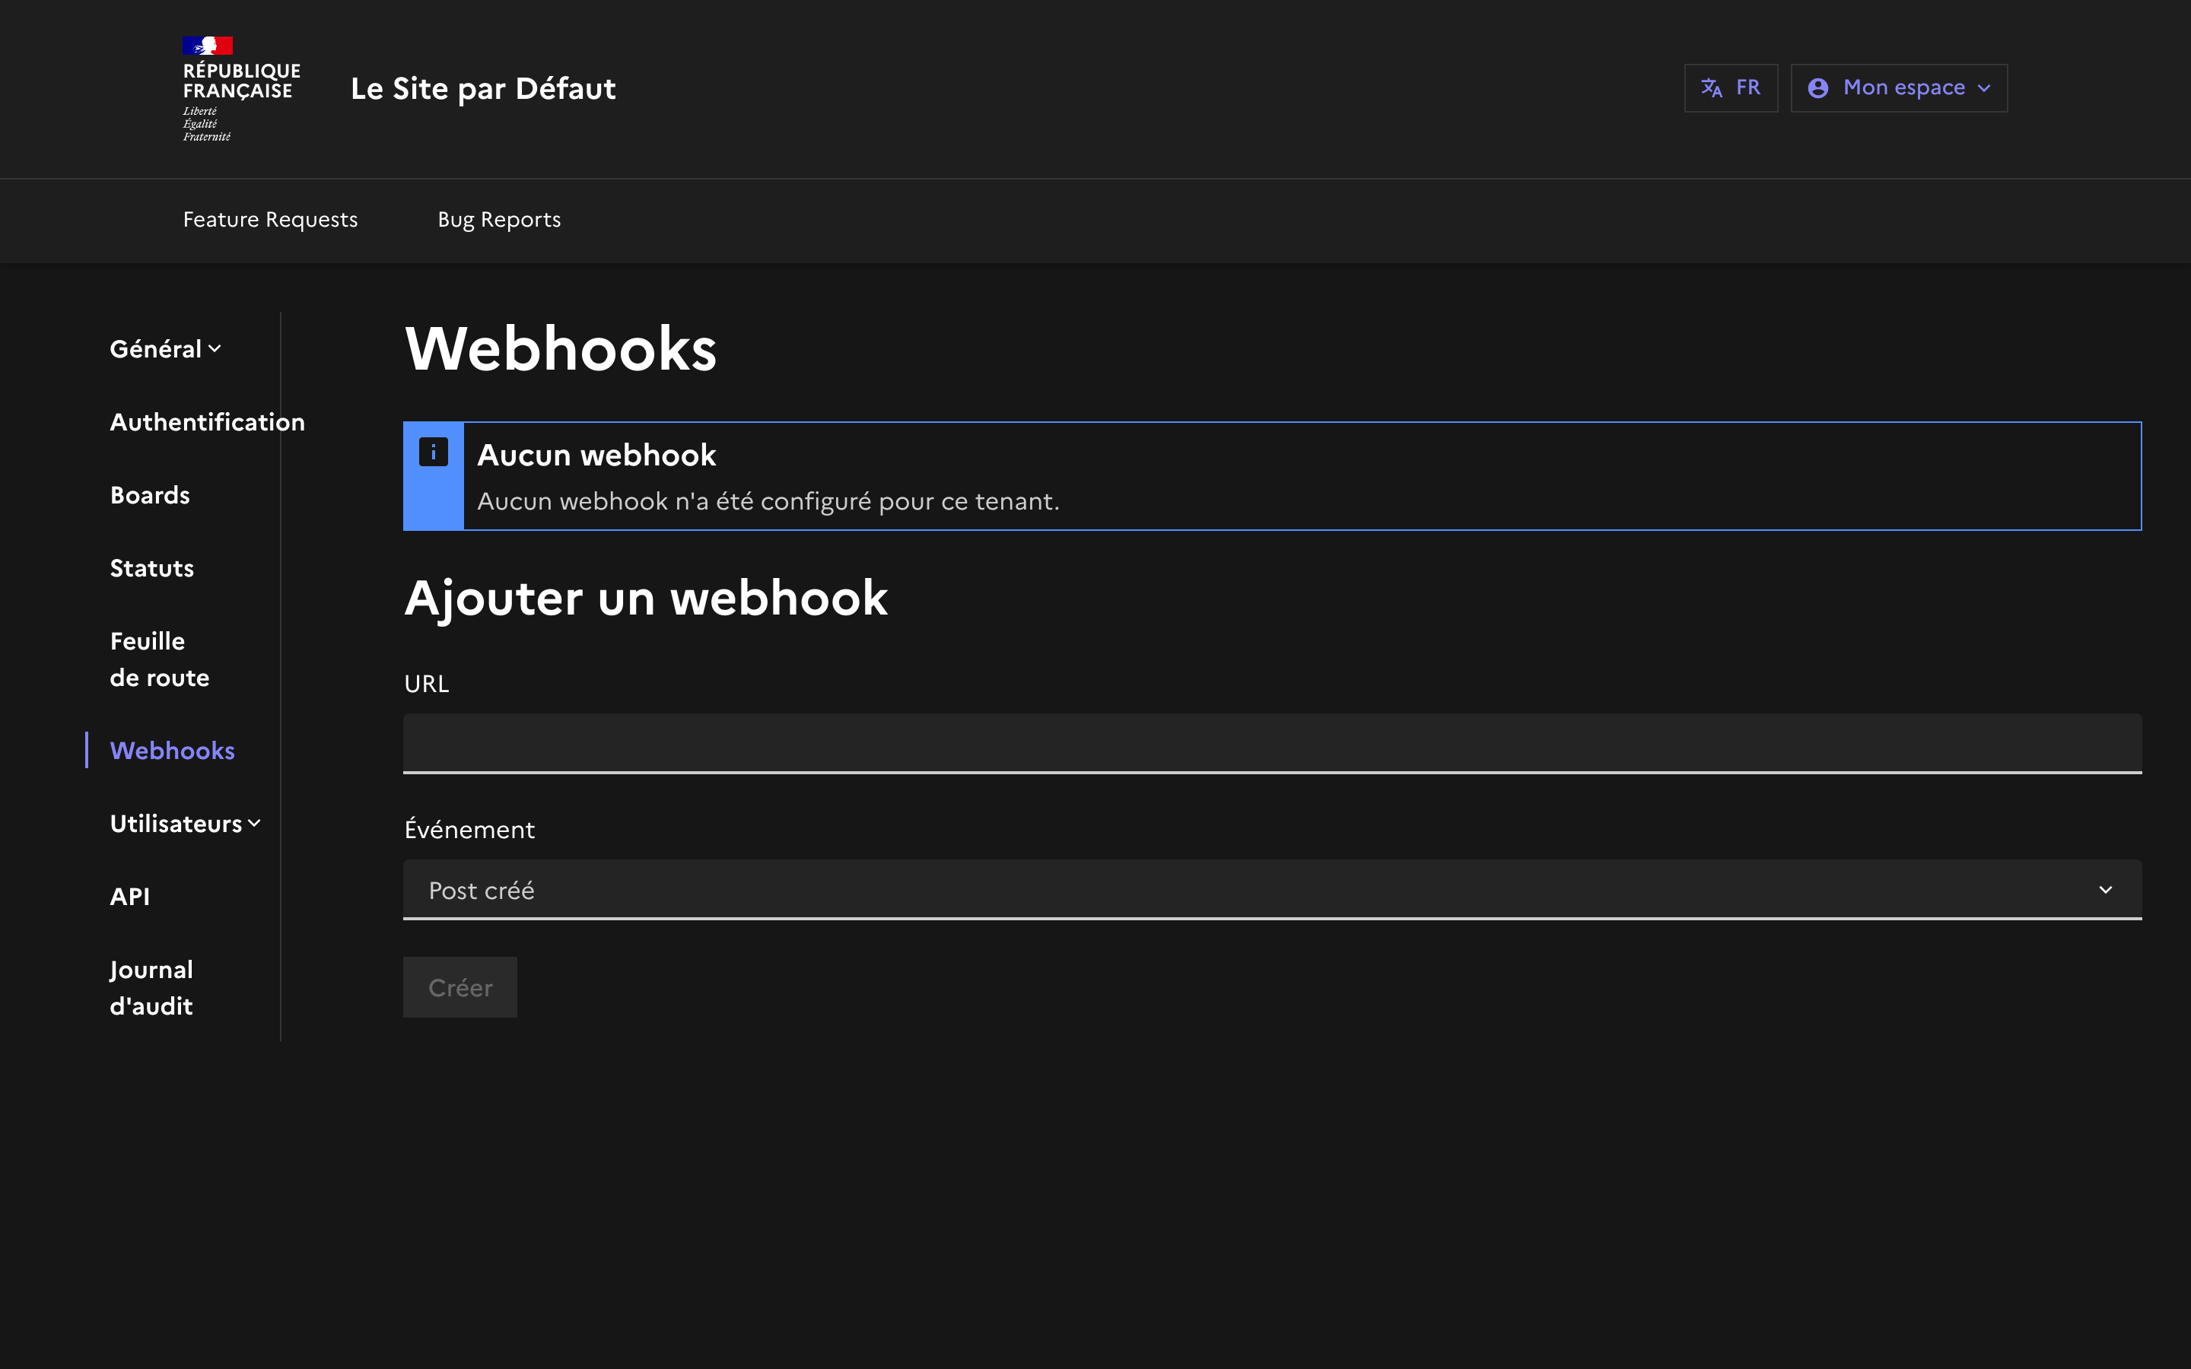Image resolution: width=2191 pixels, height=1369 pixels.
Task: Click the République Française logo
Action: pyautogui.click(x=240, y=89)
